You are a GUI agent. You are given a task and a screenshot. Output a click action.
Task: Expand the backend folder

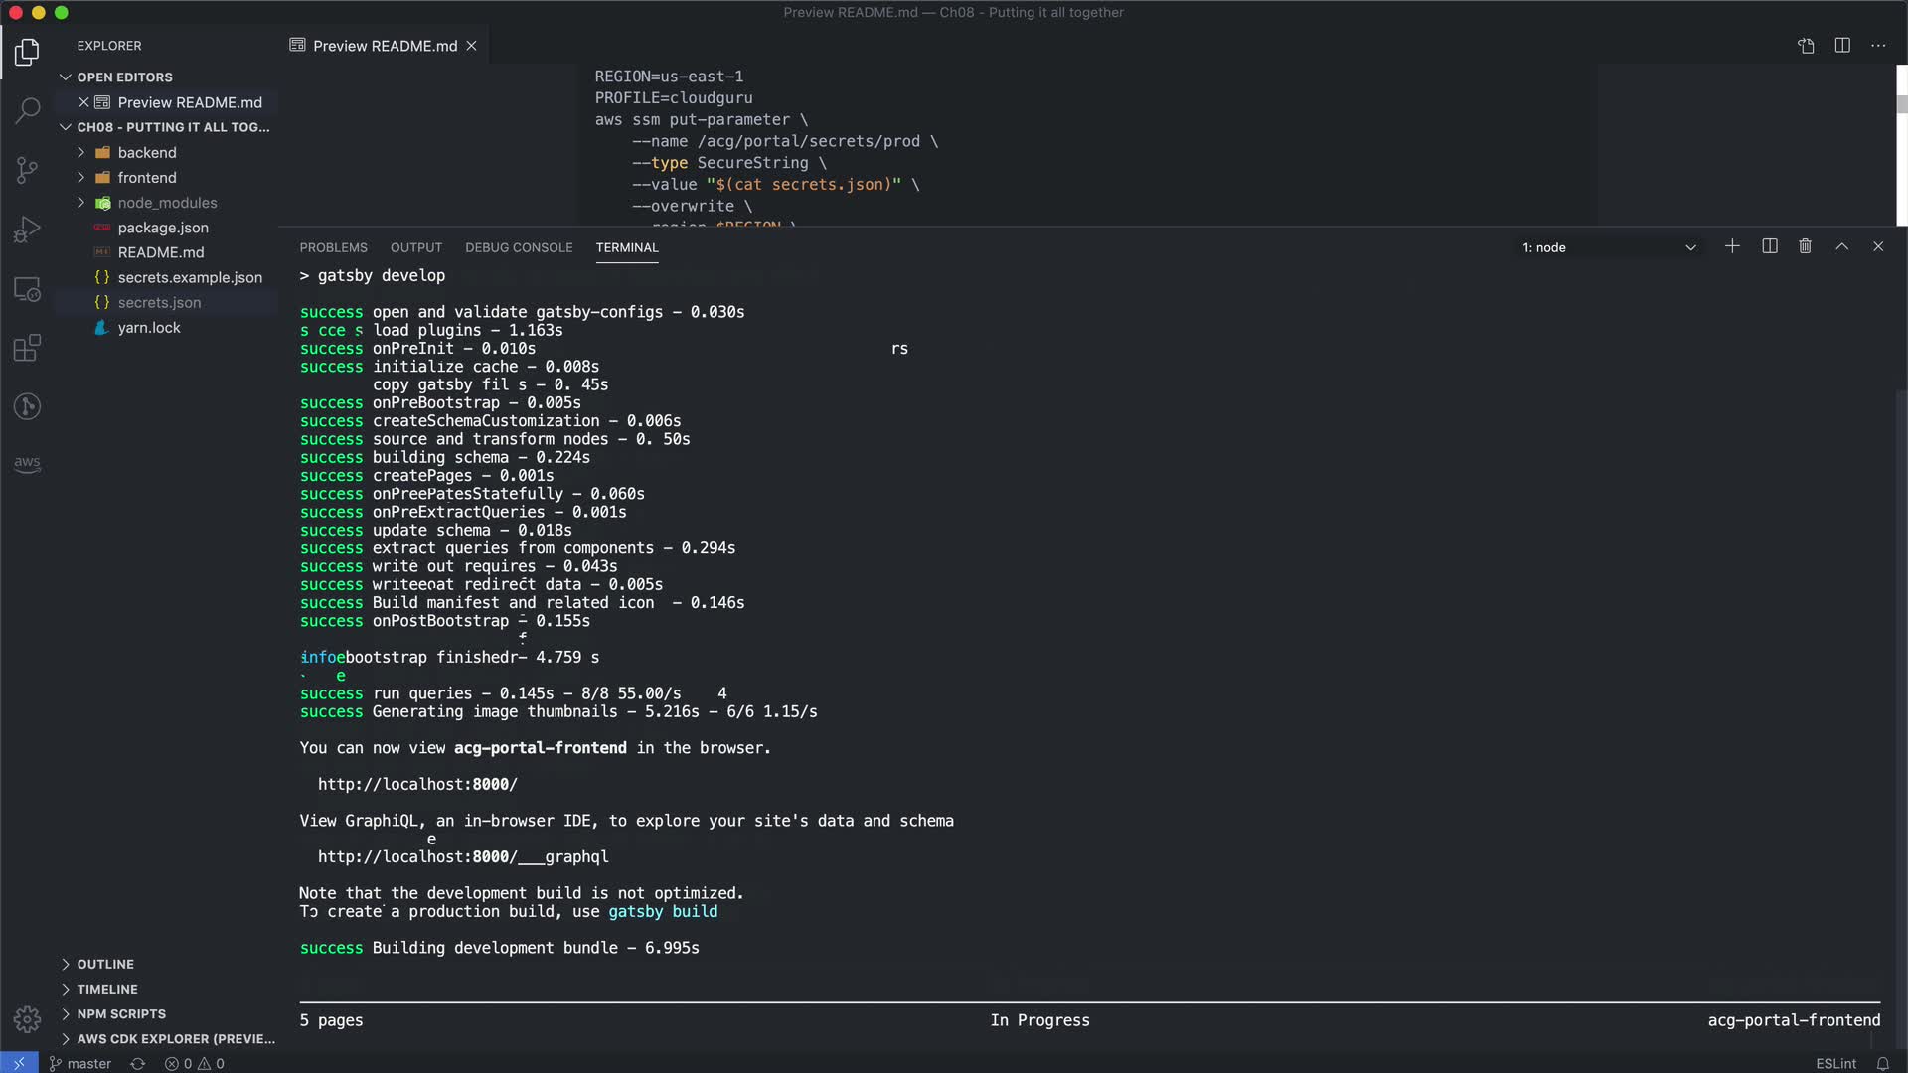coord(146,152)
